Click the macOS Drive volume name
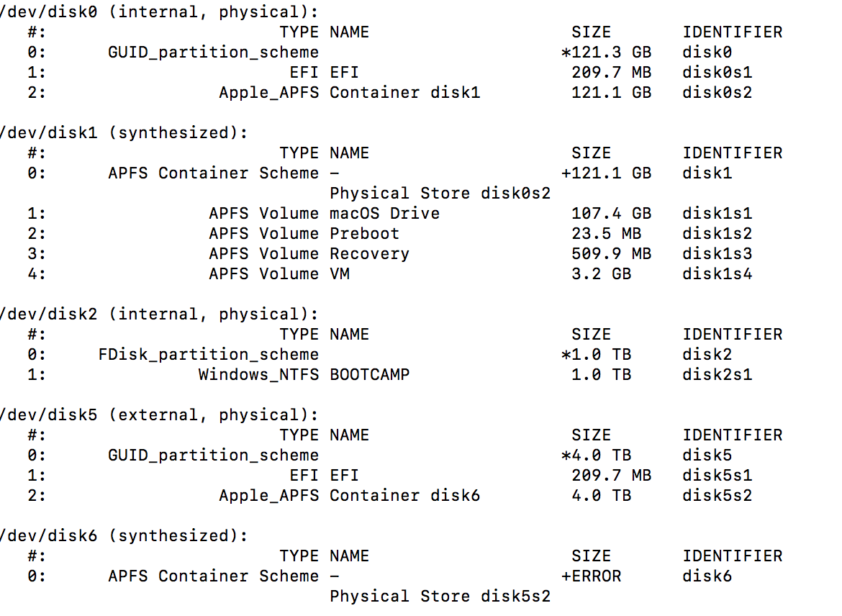Image resolution: width=842 pixels, height=616 pixels. click(384, 214)
